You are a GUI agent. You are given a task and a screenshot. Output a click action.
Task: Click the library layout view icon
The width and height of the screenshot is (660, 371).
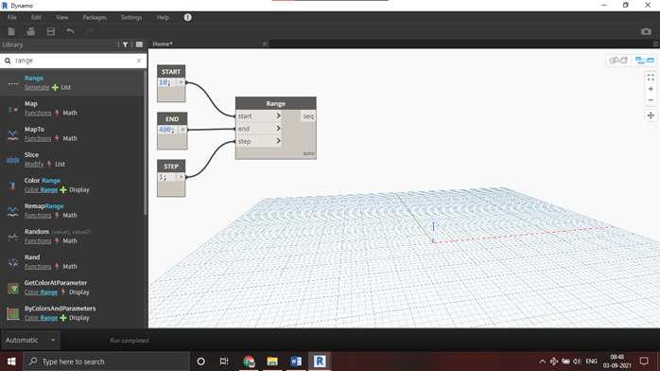pyautogui.click(x=139, y=44)
